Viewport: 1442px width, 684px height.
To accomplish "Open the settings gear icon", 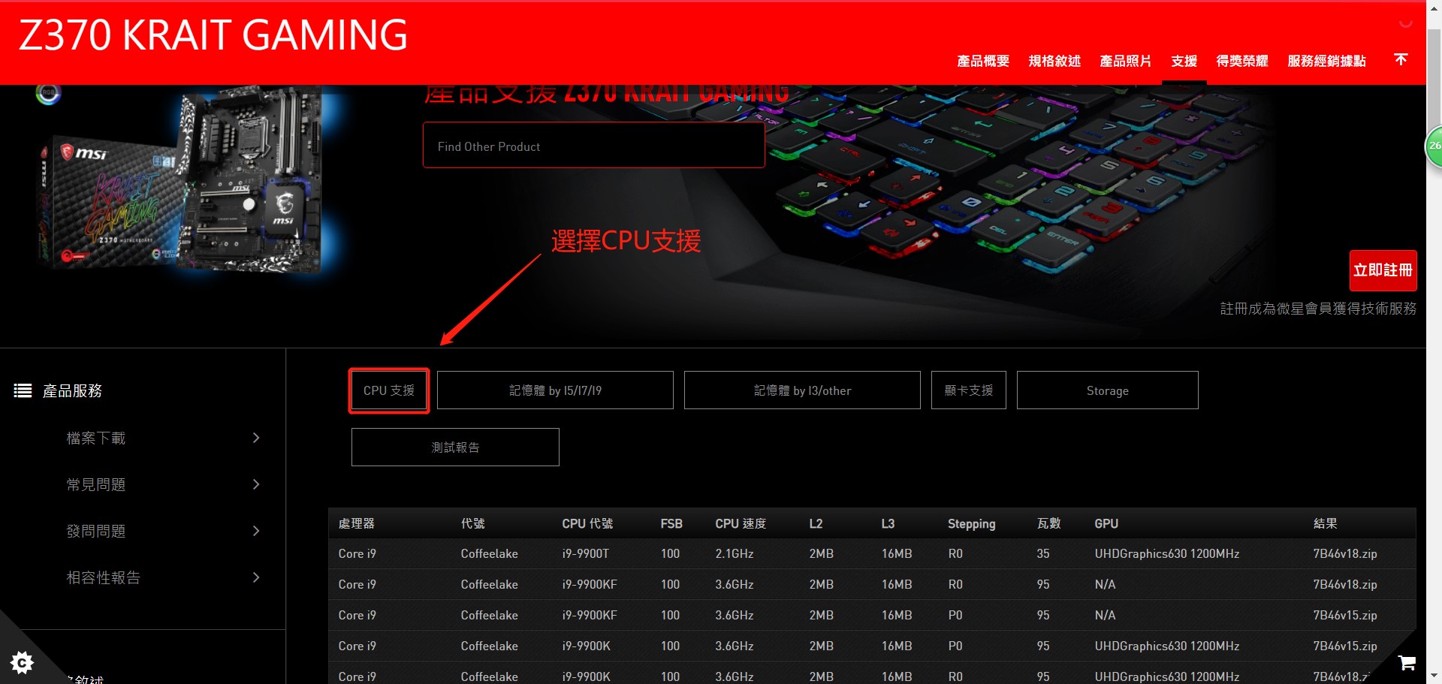I will pyautogui.click(x=22, y=662).
